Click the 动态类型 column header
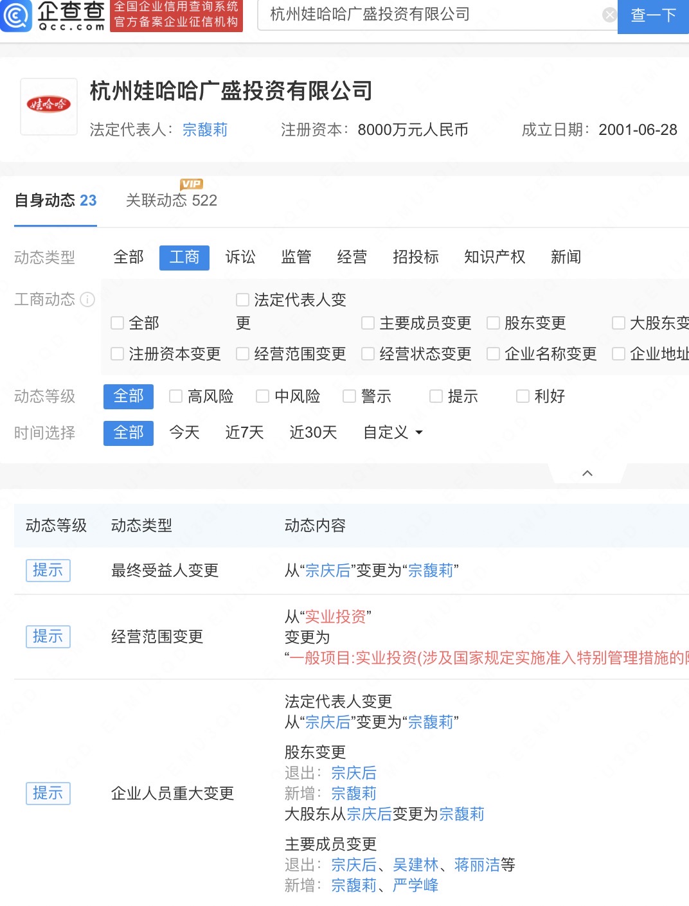 (x=141, y=526)
